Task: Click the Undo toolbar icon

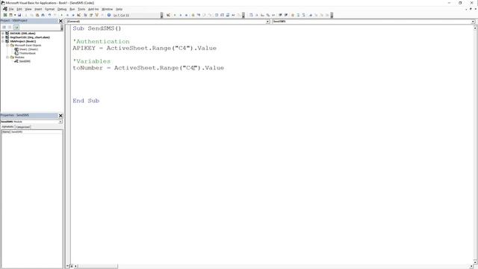Action: 49,15
